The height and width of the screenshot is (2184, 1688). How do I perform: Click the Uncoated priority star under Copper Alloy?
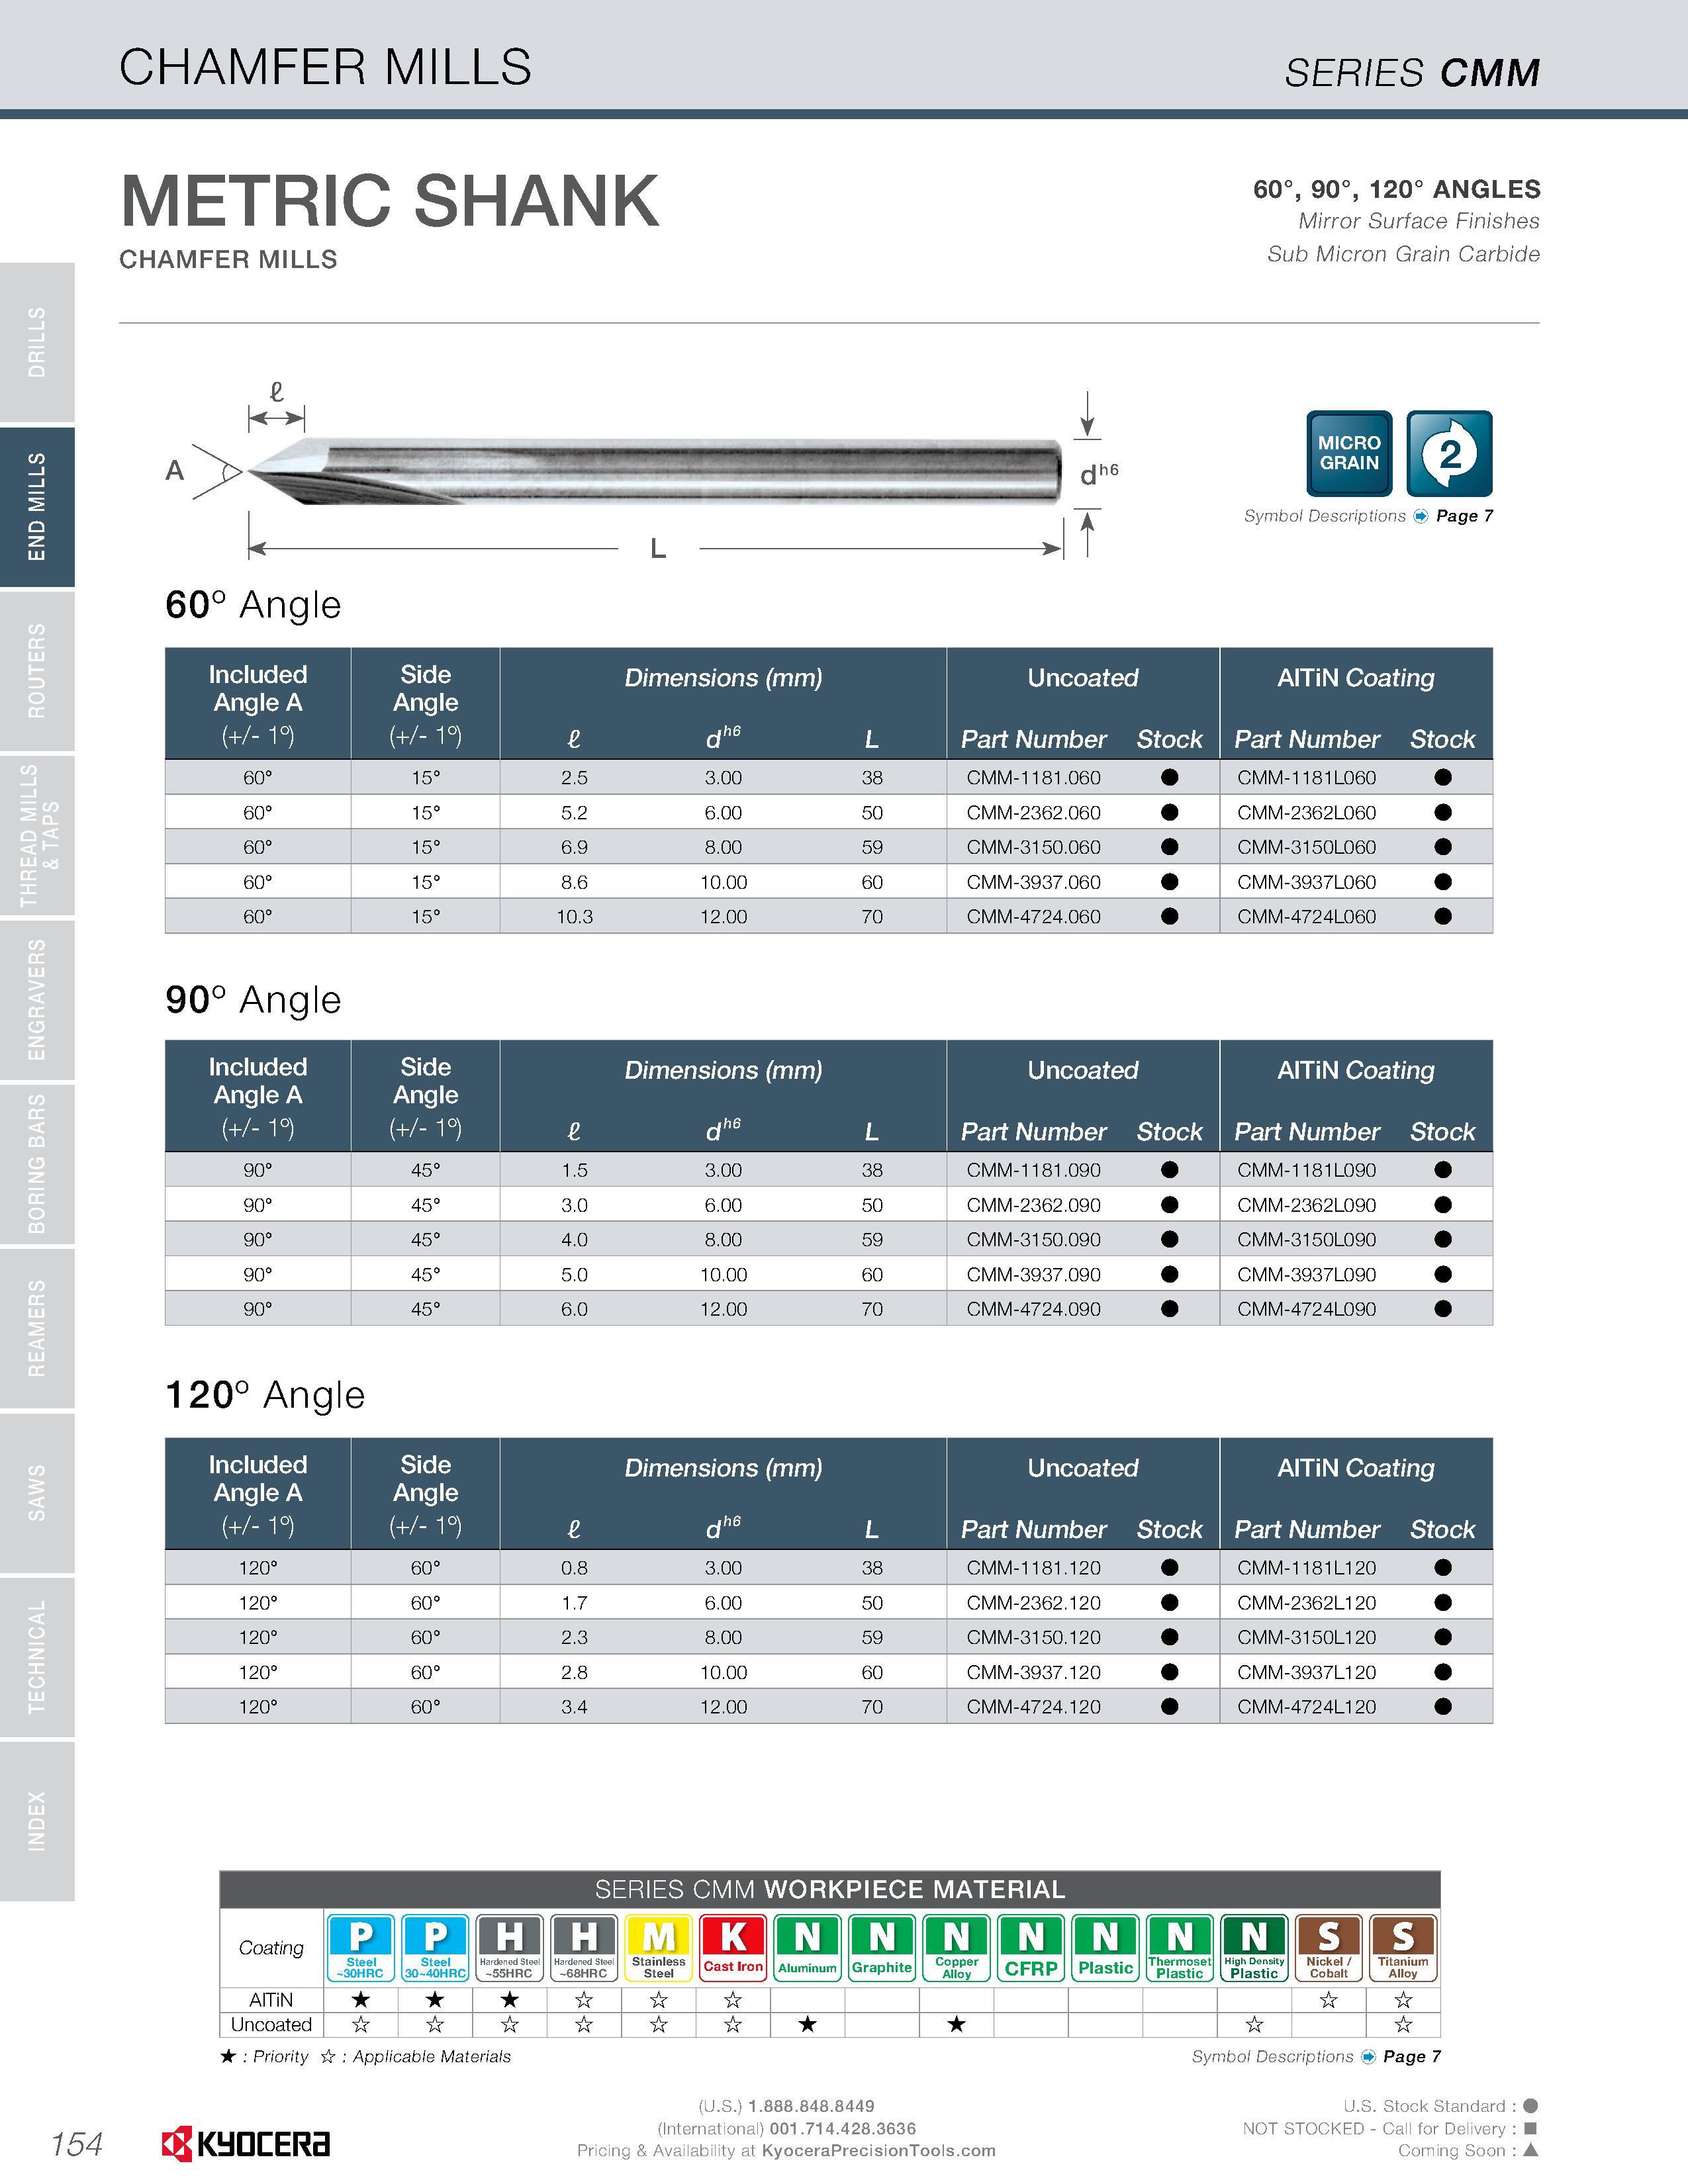[957, 2025]
